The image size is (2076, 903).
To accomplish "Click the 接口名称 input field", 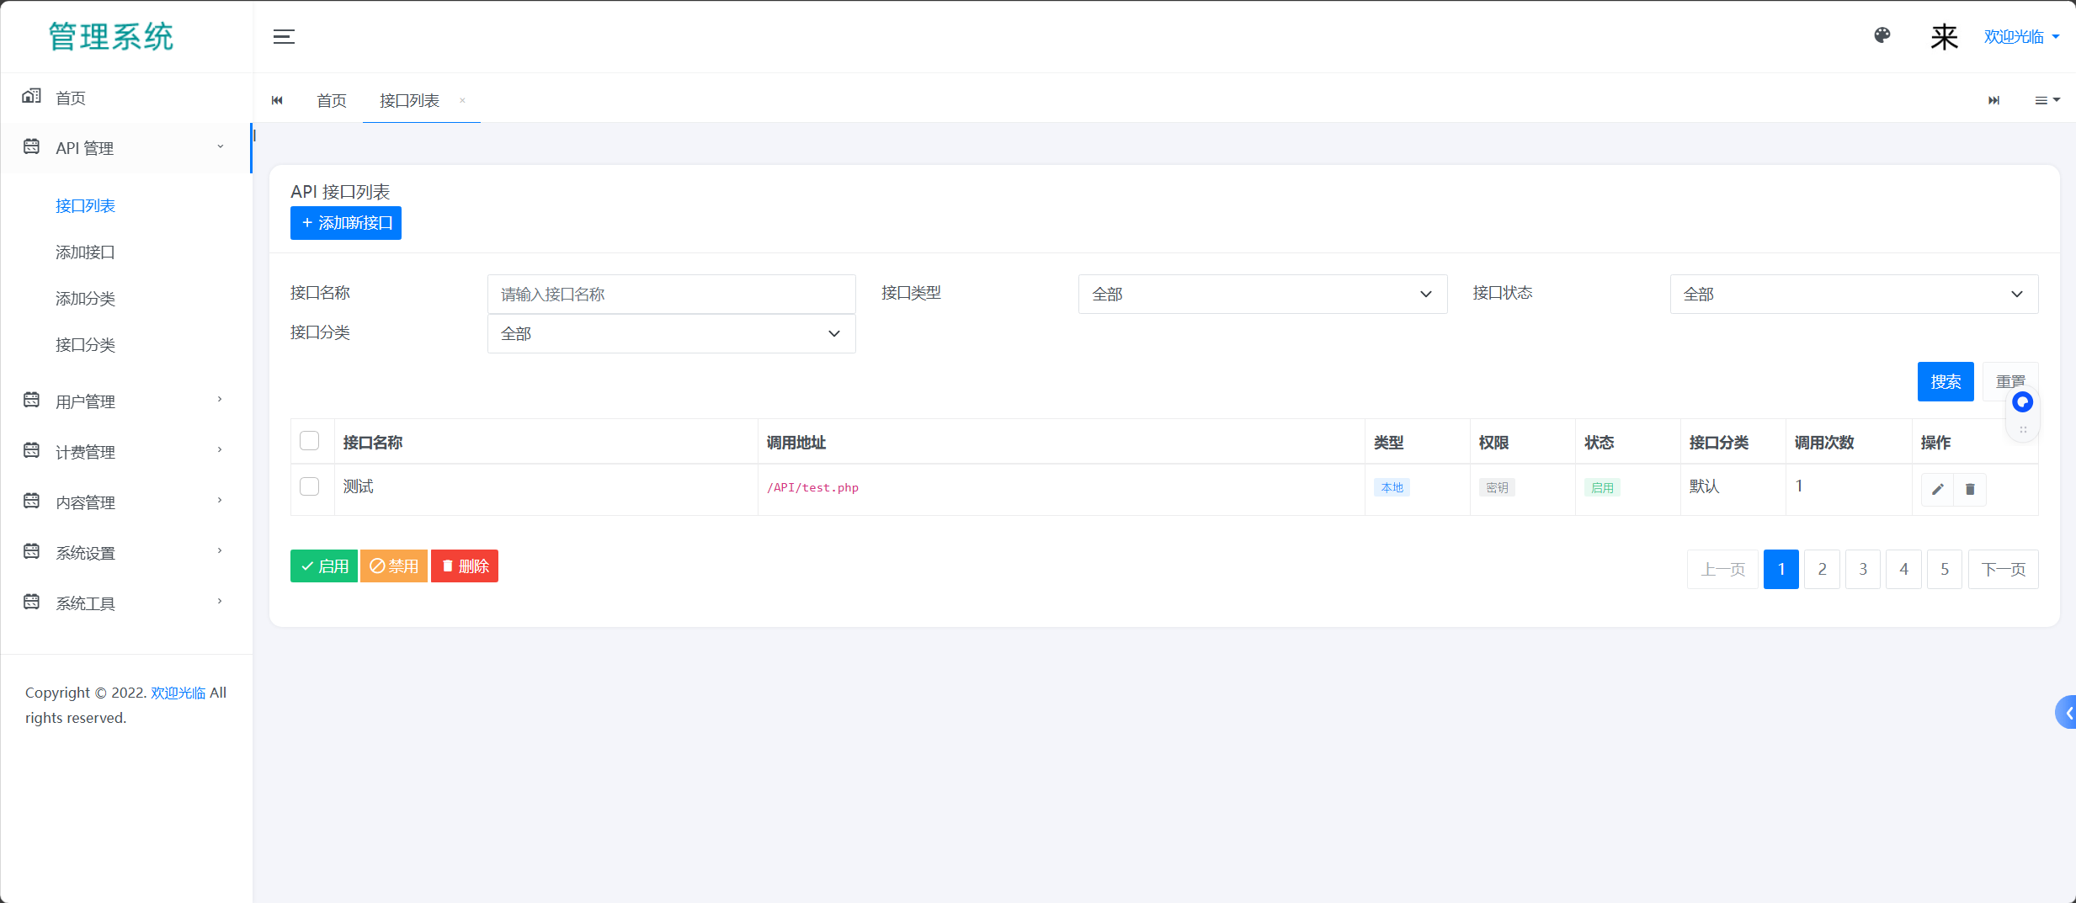I will point(671,294).
